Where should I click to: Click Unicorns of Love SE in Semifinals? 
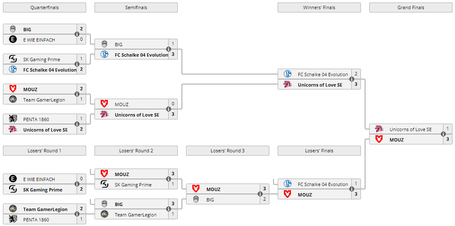click(x=137, y=115)
